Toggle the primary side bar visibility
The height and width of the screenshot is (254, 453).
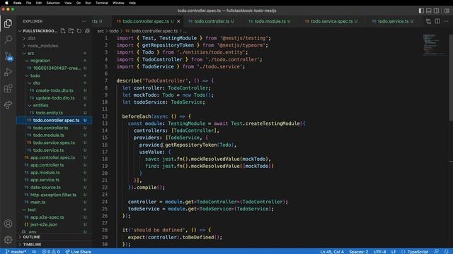(x=421, y=11)
